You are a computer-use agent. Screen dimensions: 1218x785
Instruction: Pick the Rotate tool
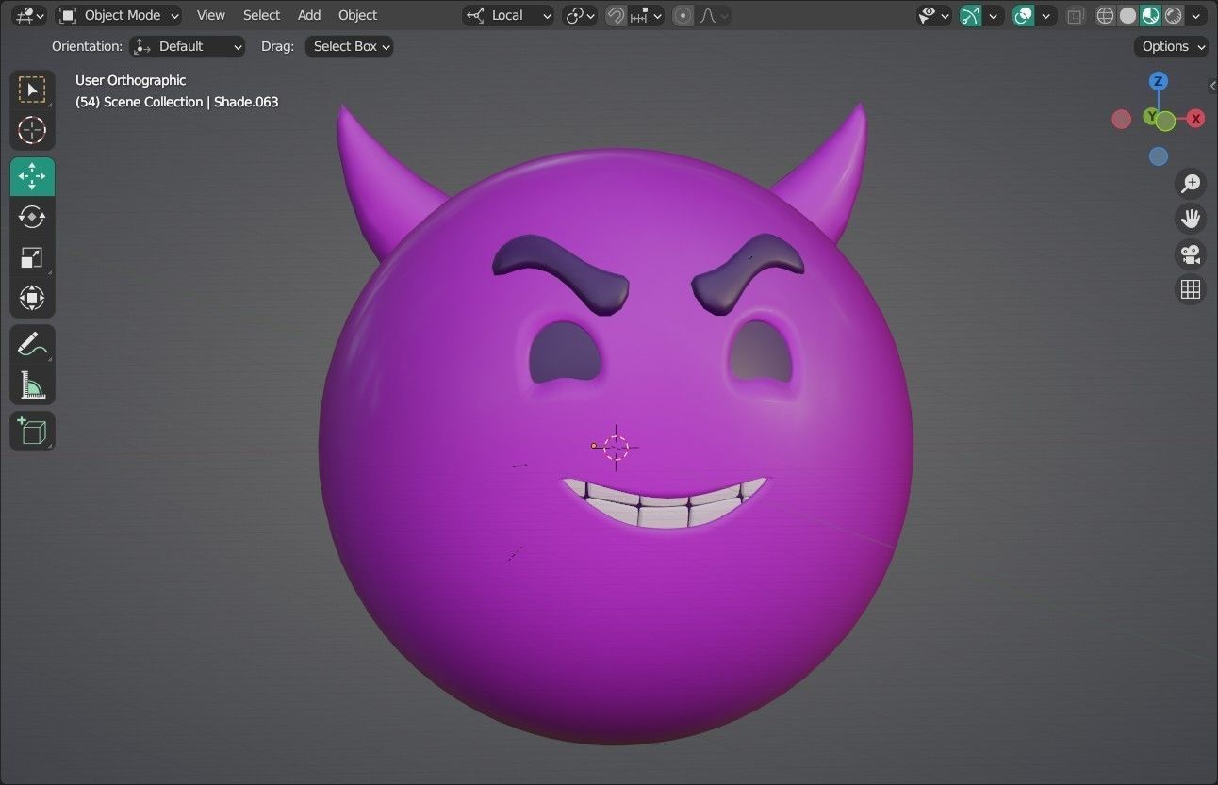click(32, 217)
